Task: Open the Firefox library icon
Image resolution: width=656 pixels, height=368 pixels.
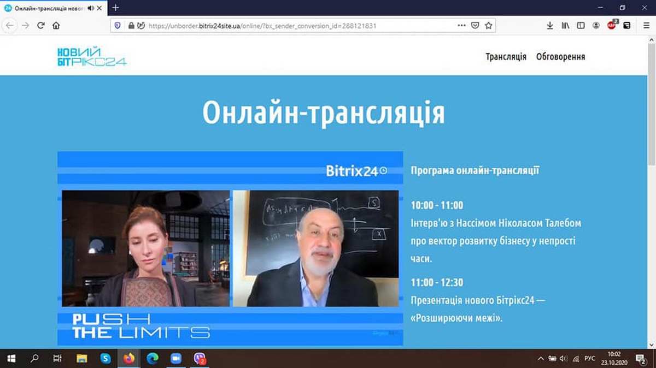Action: click(565, 25)
